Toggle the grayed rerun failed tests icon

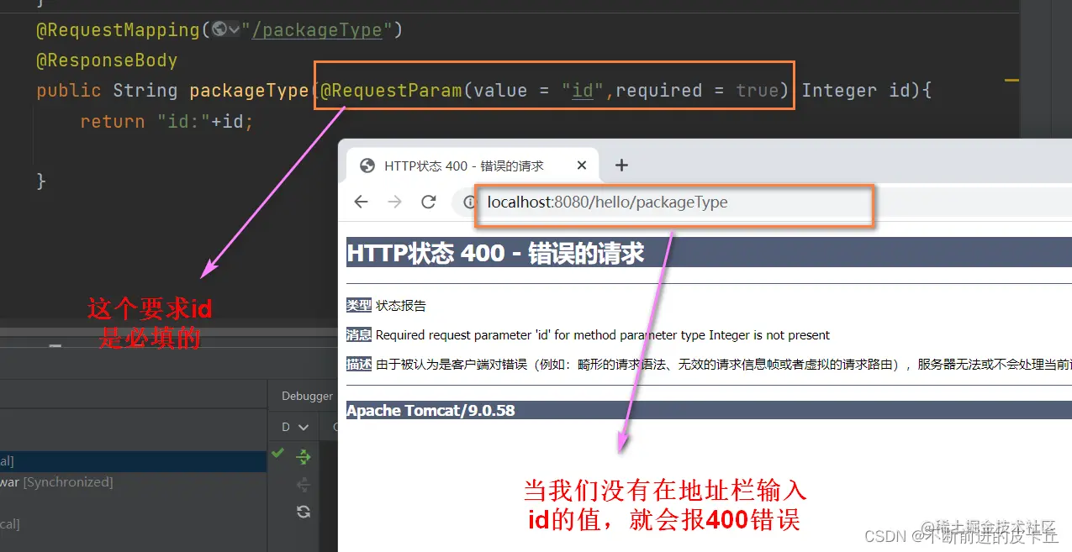tap(302, 483)
